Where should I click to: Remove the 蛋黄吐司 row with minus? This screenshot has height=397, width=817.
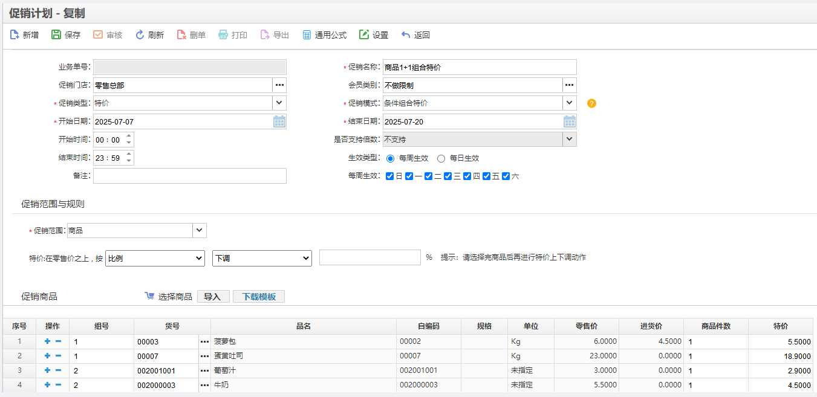59,356
